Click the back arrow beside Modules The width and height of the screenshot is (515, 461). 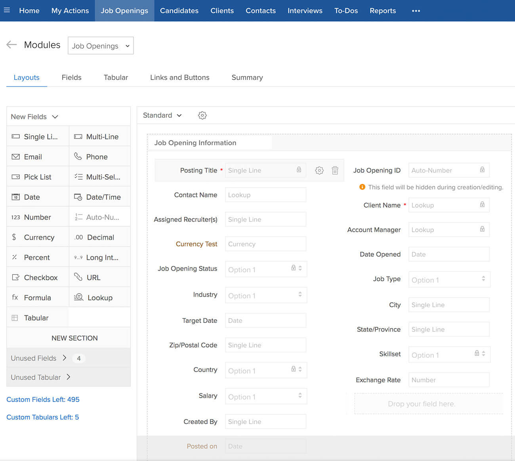11,45
